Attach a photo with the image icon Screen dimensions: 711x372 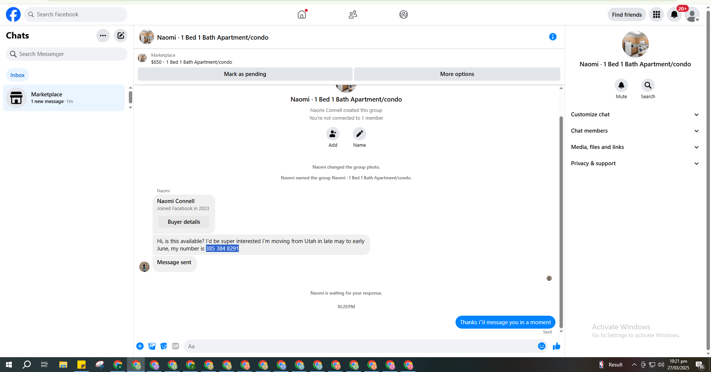click(x=152, y=346)
